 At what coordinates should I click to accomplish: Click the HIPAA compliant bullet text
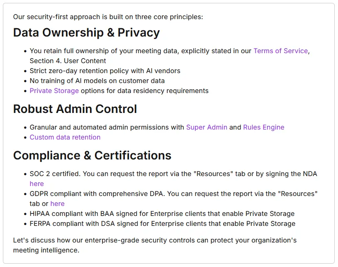point(162,213)
